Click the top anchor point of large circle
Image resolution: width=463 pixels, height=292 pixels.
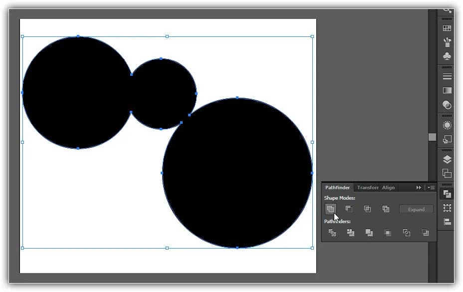tap(237, 98)
